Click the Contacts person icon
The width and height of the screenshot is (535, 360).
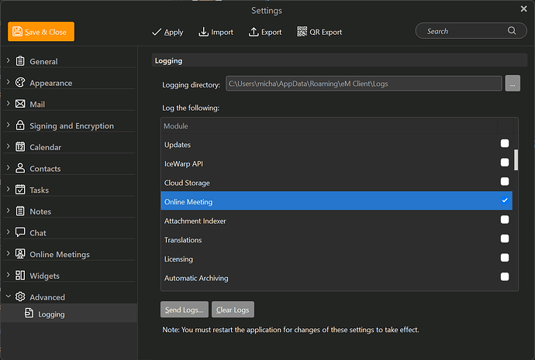(x=20, y=168)
